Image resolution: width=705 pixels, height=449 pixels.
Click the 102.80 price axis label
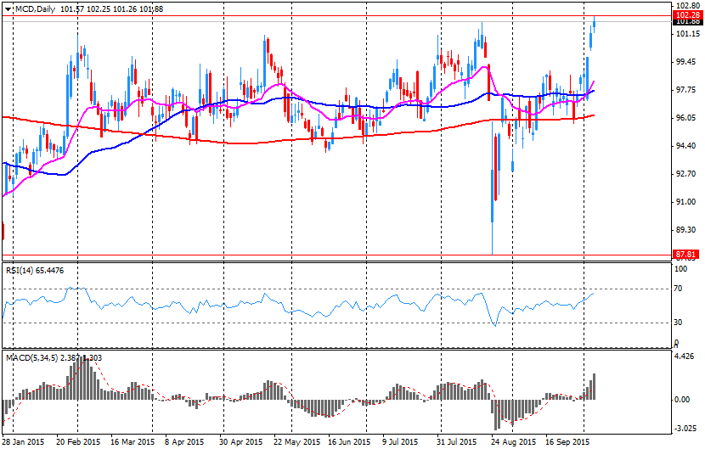688,6
